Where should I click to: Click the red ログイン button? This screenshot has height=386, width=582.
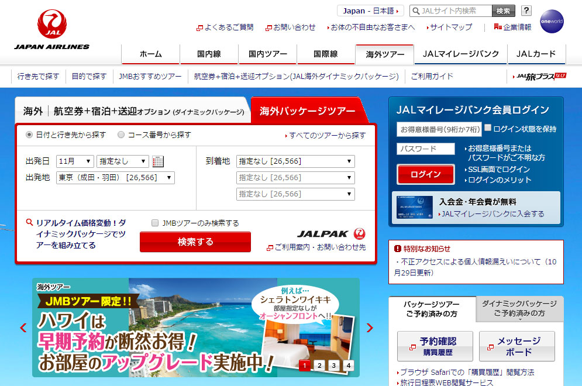coord(425,174)
